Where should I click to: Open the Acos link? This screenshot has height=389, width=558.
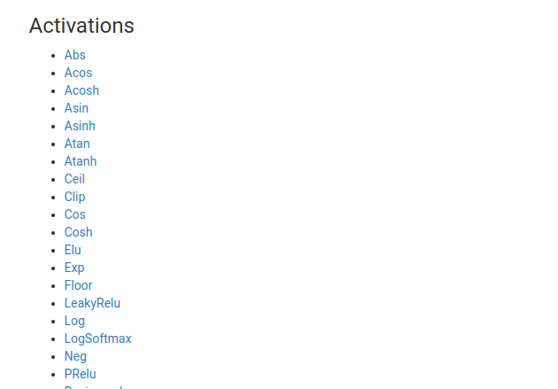(x=78, y=73)
